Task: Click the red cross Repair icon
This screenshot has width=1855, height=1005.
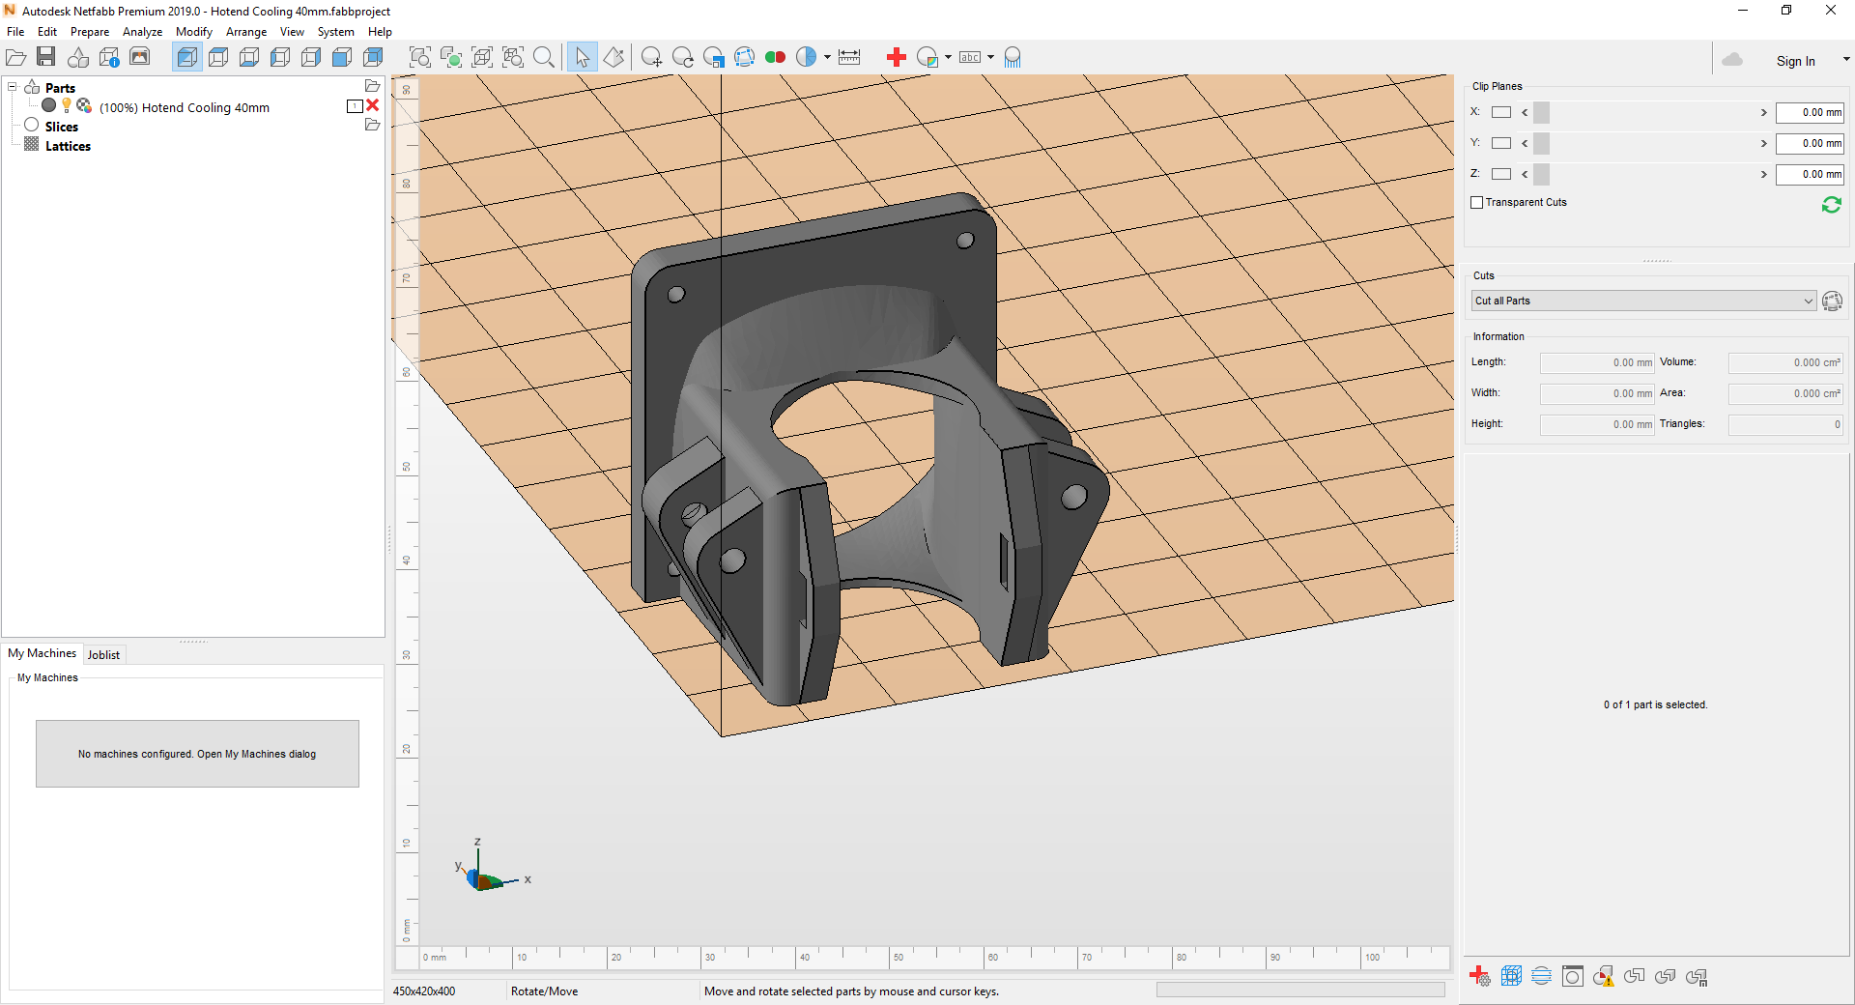Action: [x=896, y=57]
